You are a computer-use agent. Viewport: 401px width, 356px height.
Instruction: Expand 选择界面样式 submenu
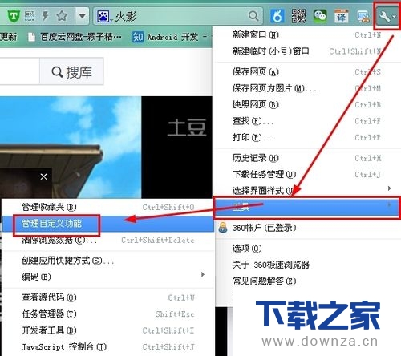(x=307, y=190)
